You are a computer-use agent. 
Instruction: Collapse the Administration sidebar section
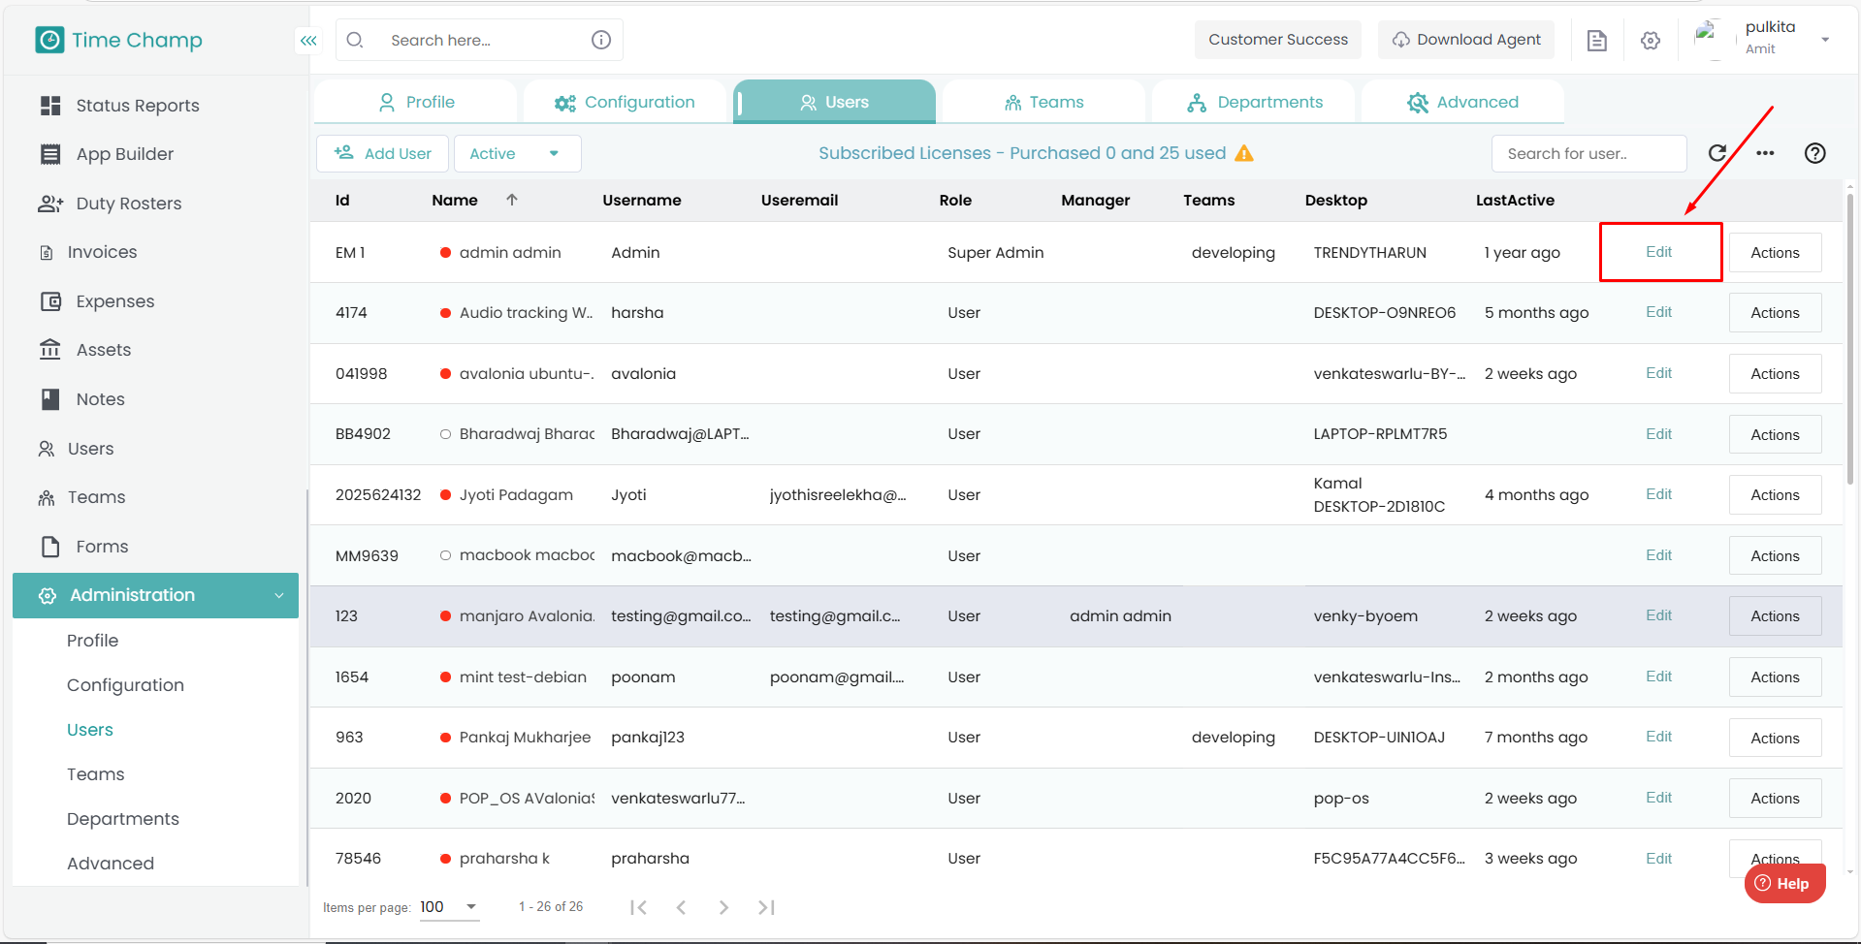click(x=278, y=595)
